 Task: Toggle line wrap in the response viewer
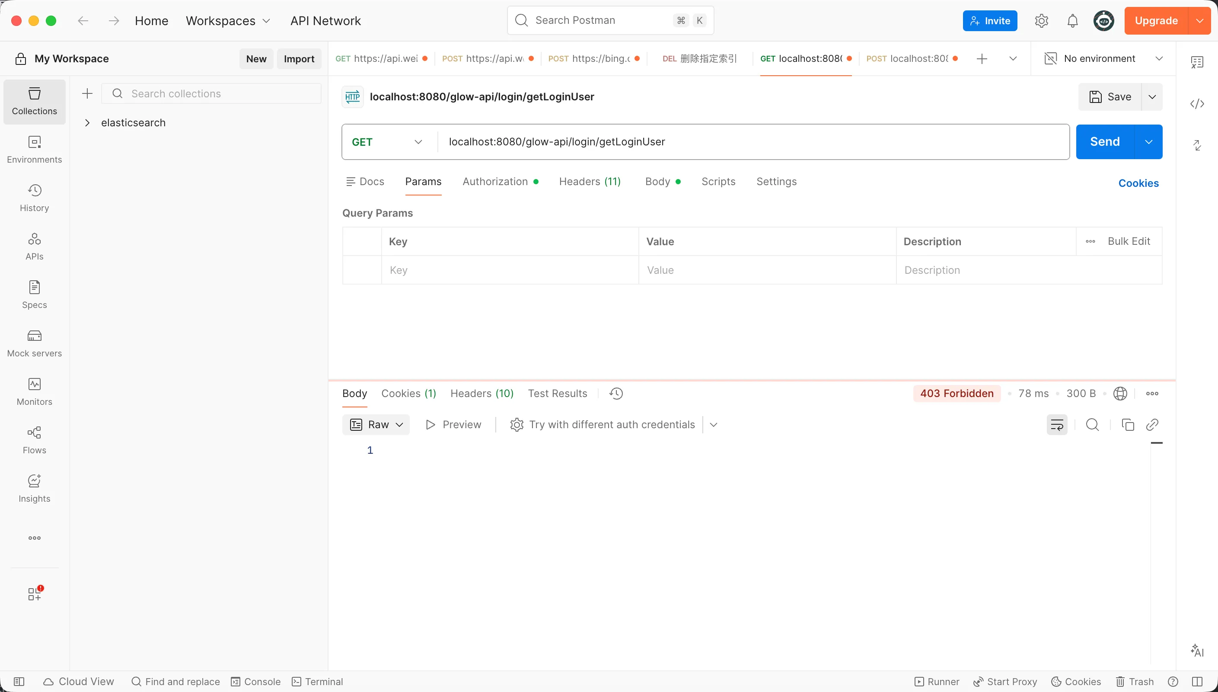1056,424
